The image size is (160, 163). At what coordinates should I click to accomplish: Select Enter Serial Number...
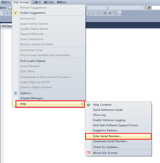[118, 136]
